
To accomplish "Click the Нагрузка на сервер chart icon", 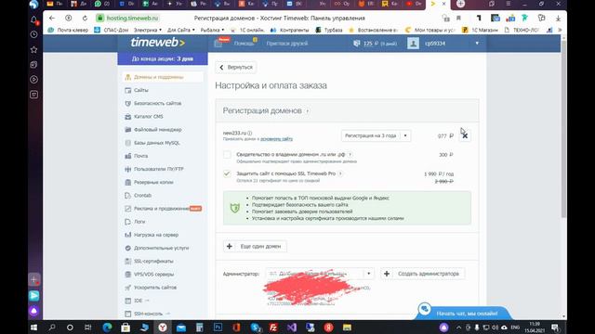I will (128, 235).
